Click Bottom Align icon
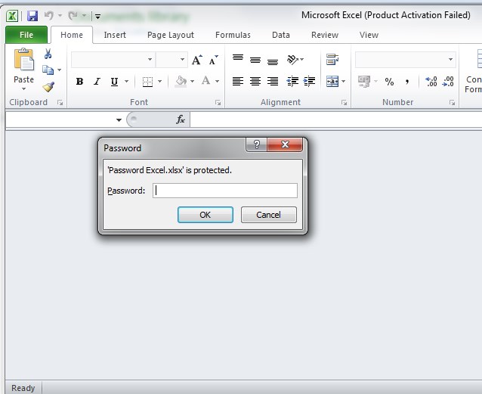The image size is (482, 394). tap(273, 61)
